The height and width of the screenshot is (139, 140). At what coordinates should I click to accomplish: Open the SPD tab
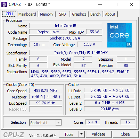(63, 14)
